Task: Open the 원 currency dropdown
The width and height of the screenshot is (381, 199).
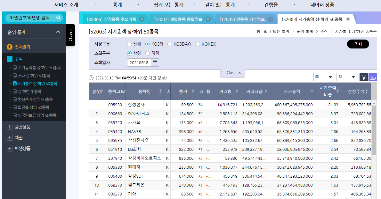Action: (347, 77)
